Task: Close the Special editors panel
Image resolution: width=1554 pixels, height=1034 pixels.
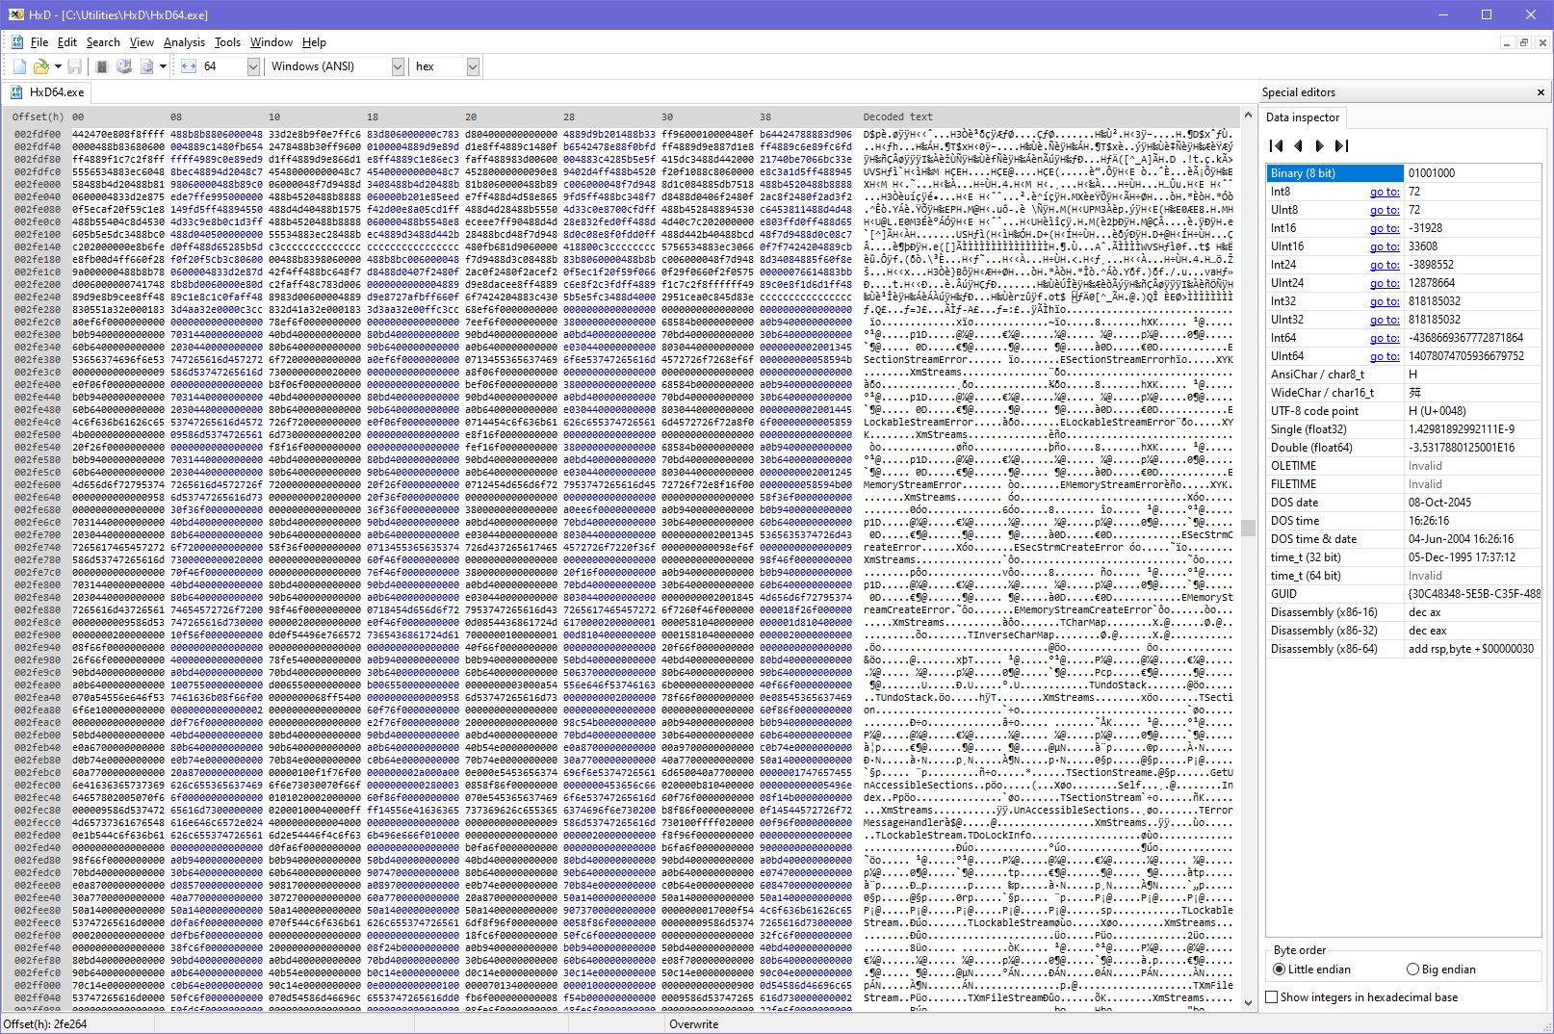Action: coord(1541,92)
